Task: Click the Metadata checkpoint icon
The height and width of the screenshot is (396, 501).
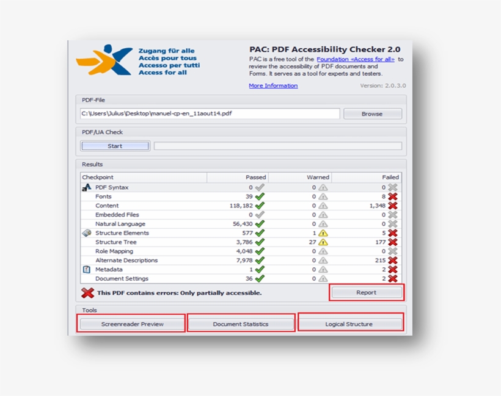Action: 86,269
